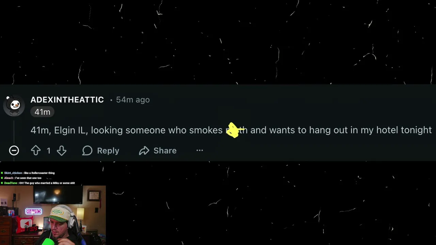
Task: Downvote the ADEXINTHEATTIC comment
Action: 62,150
